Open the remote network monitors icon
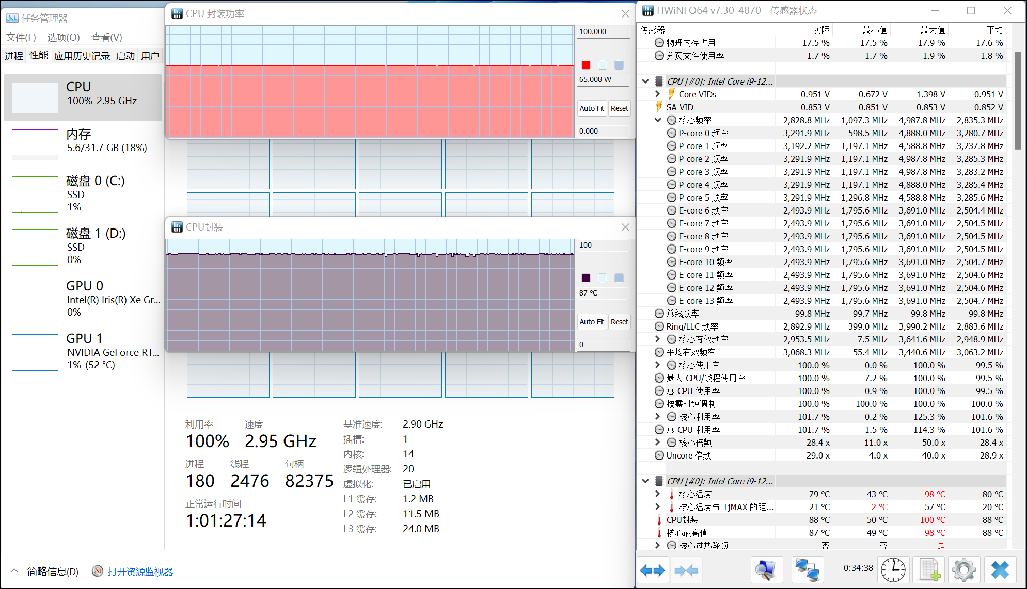The height and width of the screenshot is (589, 1027). 807,570
